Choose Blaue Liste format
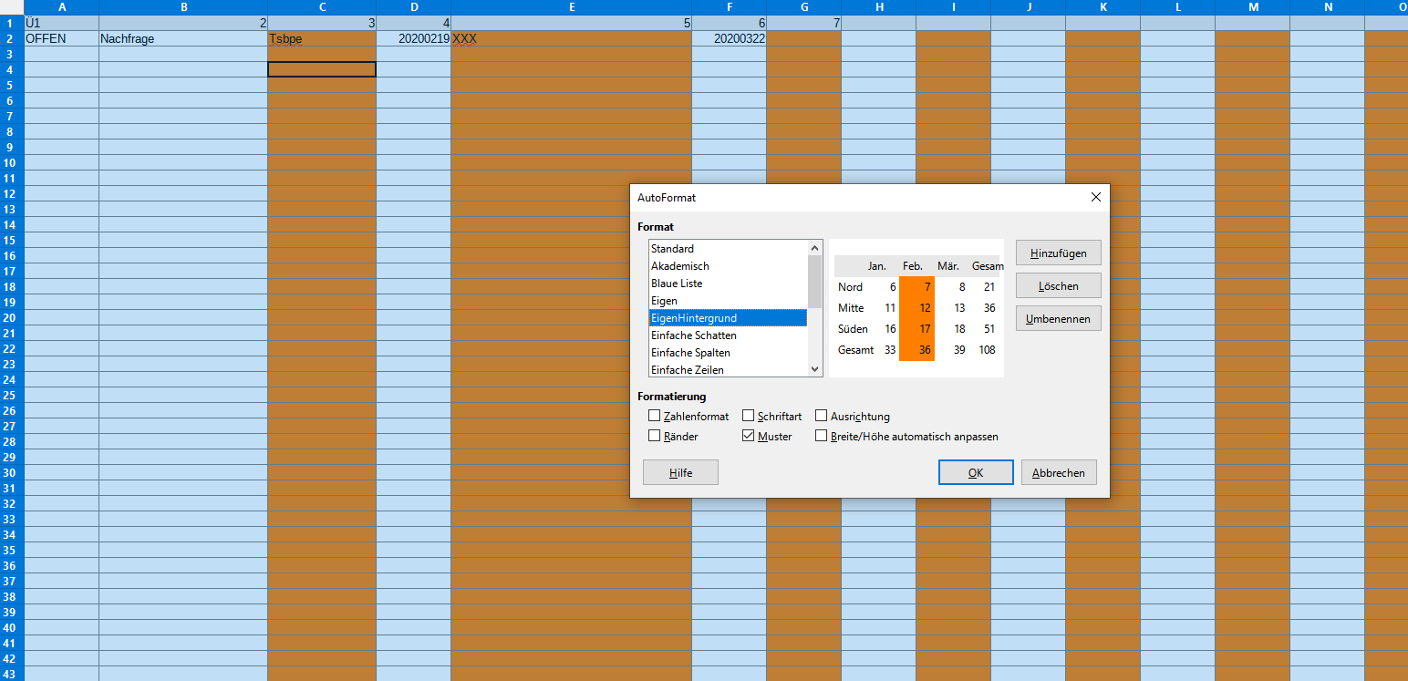This screenshot has width=1408, height=681. point(728,284)
